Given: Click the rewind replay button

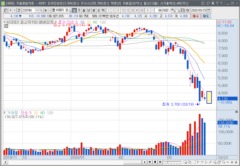Looking at the screenshot, I should point(150,162).
